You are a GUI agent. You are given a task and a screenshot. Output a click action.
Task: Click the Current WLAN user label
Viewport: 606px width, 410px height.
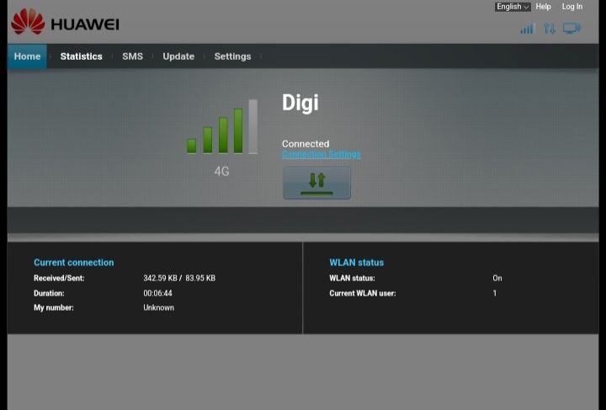click(363, 293)
